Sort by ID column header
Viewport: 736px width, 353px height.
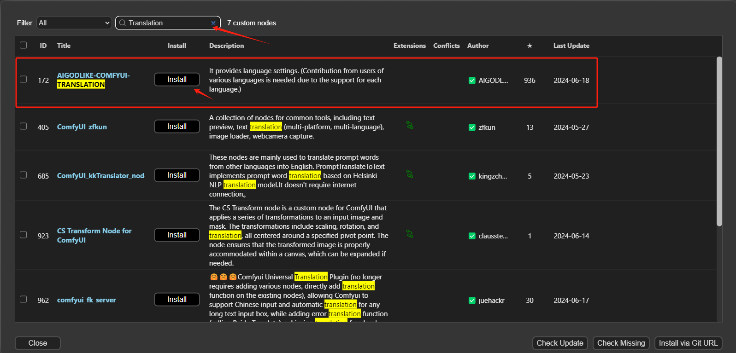(x=43, y=46)
